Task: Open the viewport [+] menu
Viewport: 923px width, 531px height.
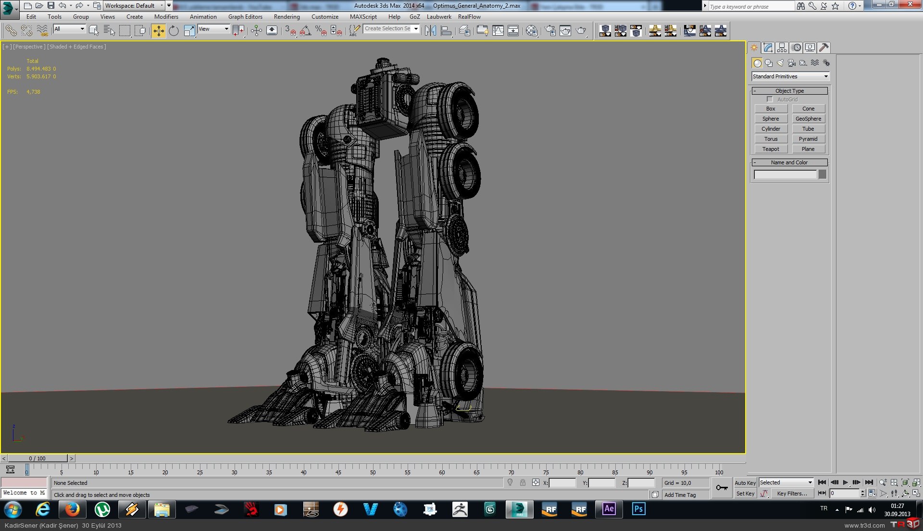Action: pyautogui.click(x=7, y=47)
